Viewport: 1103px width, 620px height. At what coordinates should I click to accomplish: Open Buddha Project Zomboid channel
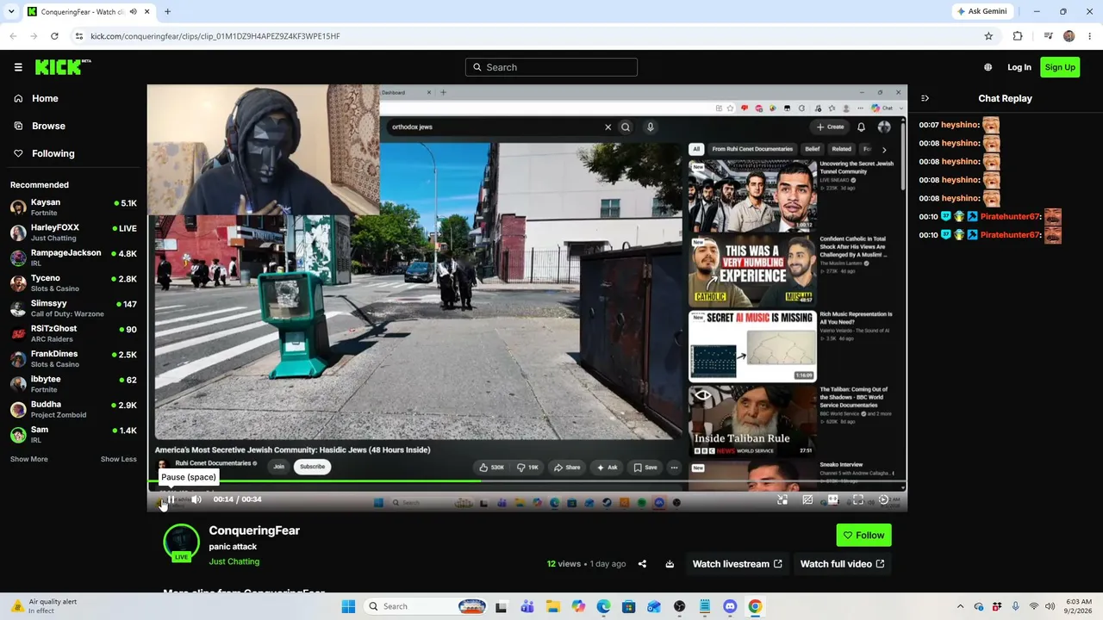73,409
